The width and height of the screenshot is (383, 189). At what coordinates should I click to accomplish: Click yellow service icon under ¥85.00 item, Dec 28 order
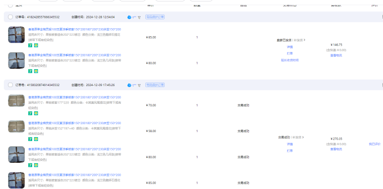click(36, 46)
